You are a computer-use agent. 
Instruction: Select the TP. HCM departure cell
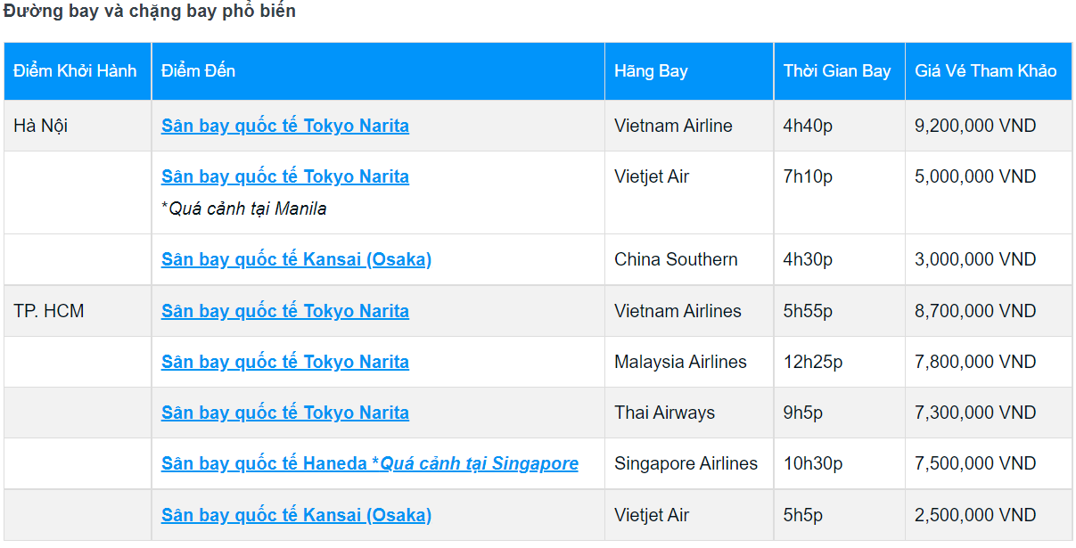[49, 311]
